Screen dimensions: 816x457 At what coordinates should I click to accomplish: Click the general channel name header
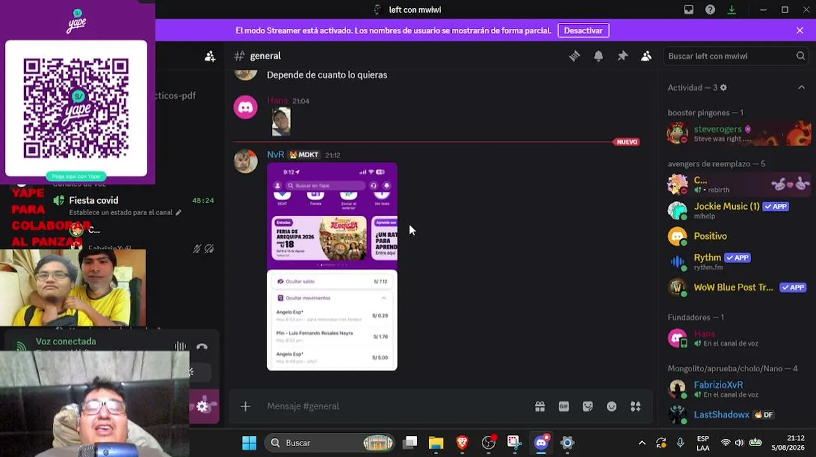point(265,56)
